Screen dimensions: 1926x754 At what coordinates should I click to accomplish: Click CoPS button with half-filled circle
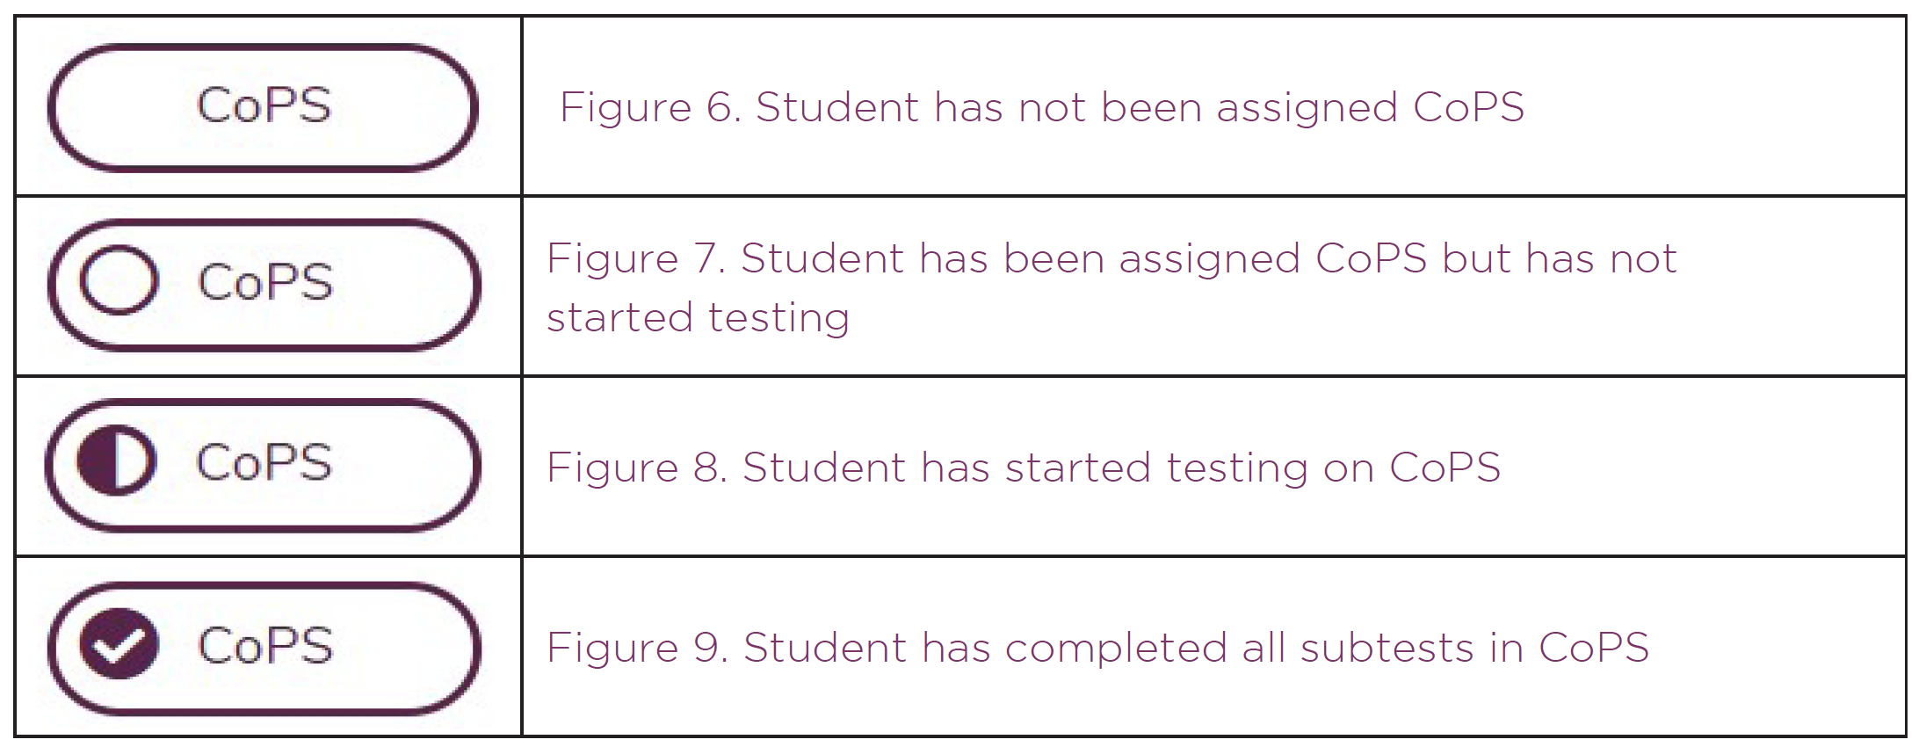(x=263, y=466)
